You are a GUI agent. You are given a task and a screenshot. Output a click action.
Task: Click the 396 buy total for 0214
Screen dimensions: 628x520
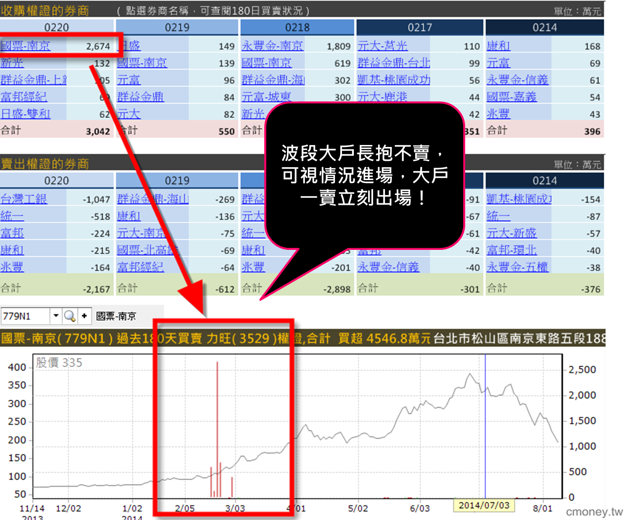[x=592, y=132]
